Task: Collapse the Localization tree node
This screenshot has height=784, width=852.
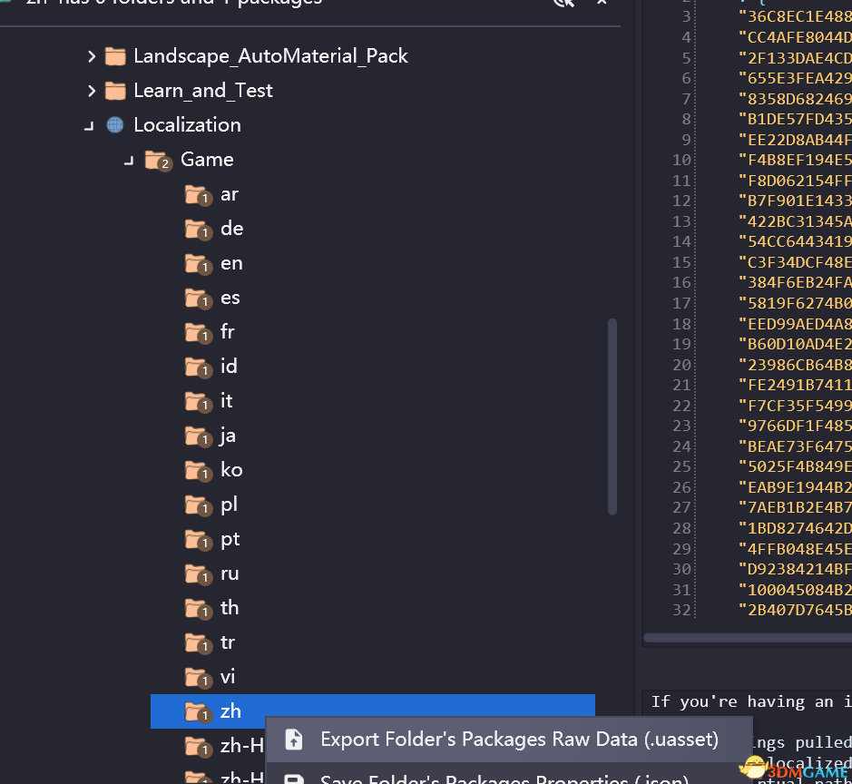Action: [89, 124]
